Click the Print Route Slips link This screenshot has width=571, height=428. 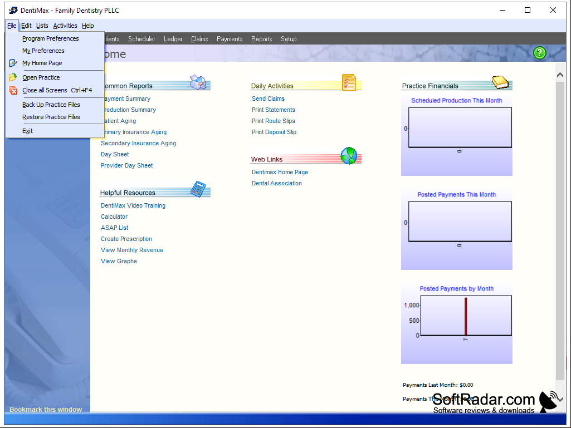pyautogui.click(x=274, y=121)
